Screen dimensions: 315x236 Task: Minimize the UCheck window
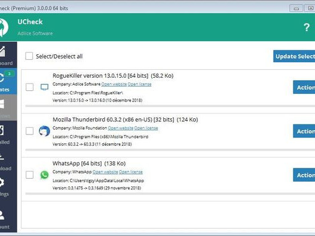[x=296, y=8]
